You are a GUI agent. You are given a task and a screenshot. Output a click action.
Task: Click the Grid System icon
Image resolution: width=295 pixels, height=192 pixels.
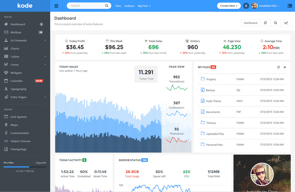(x=6, y=117)
